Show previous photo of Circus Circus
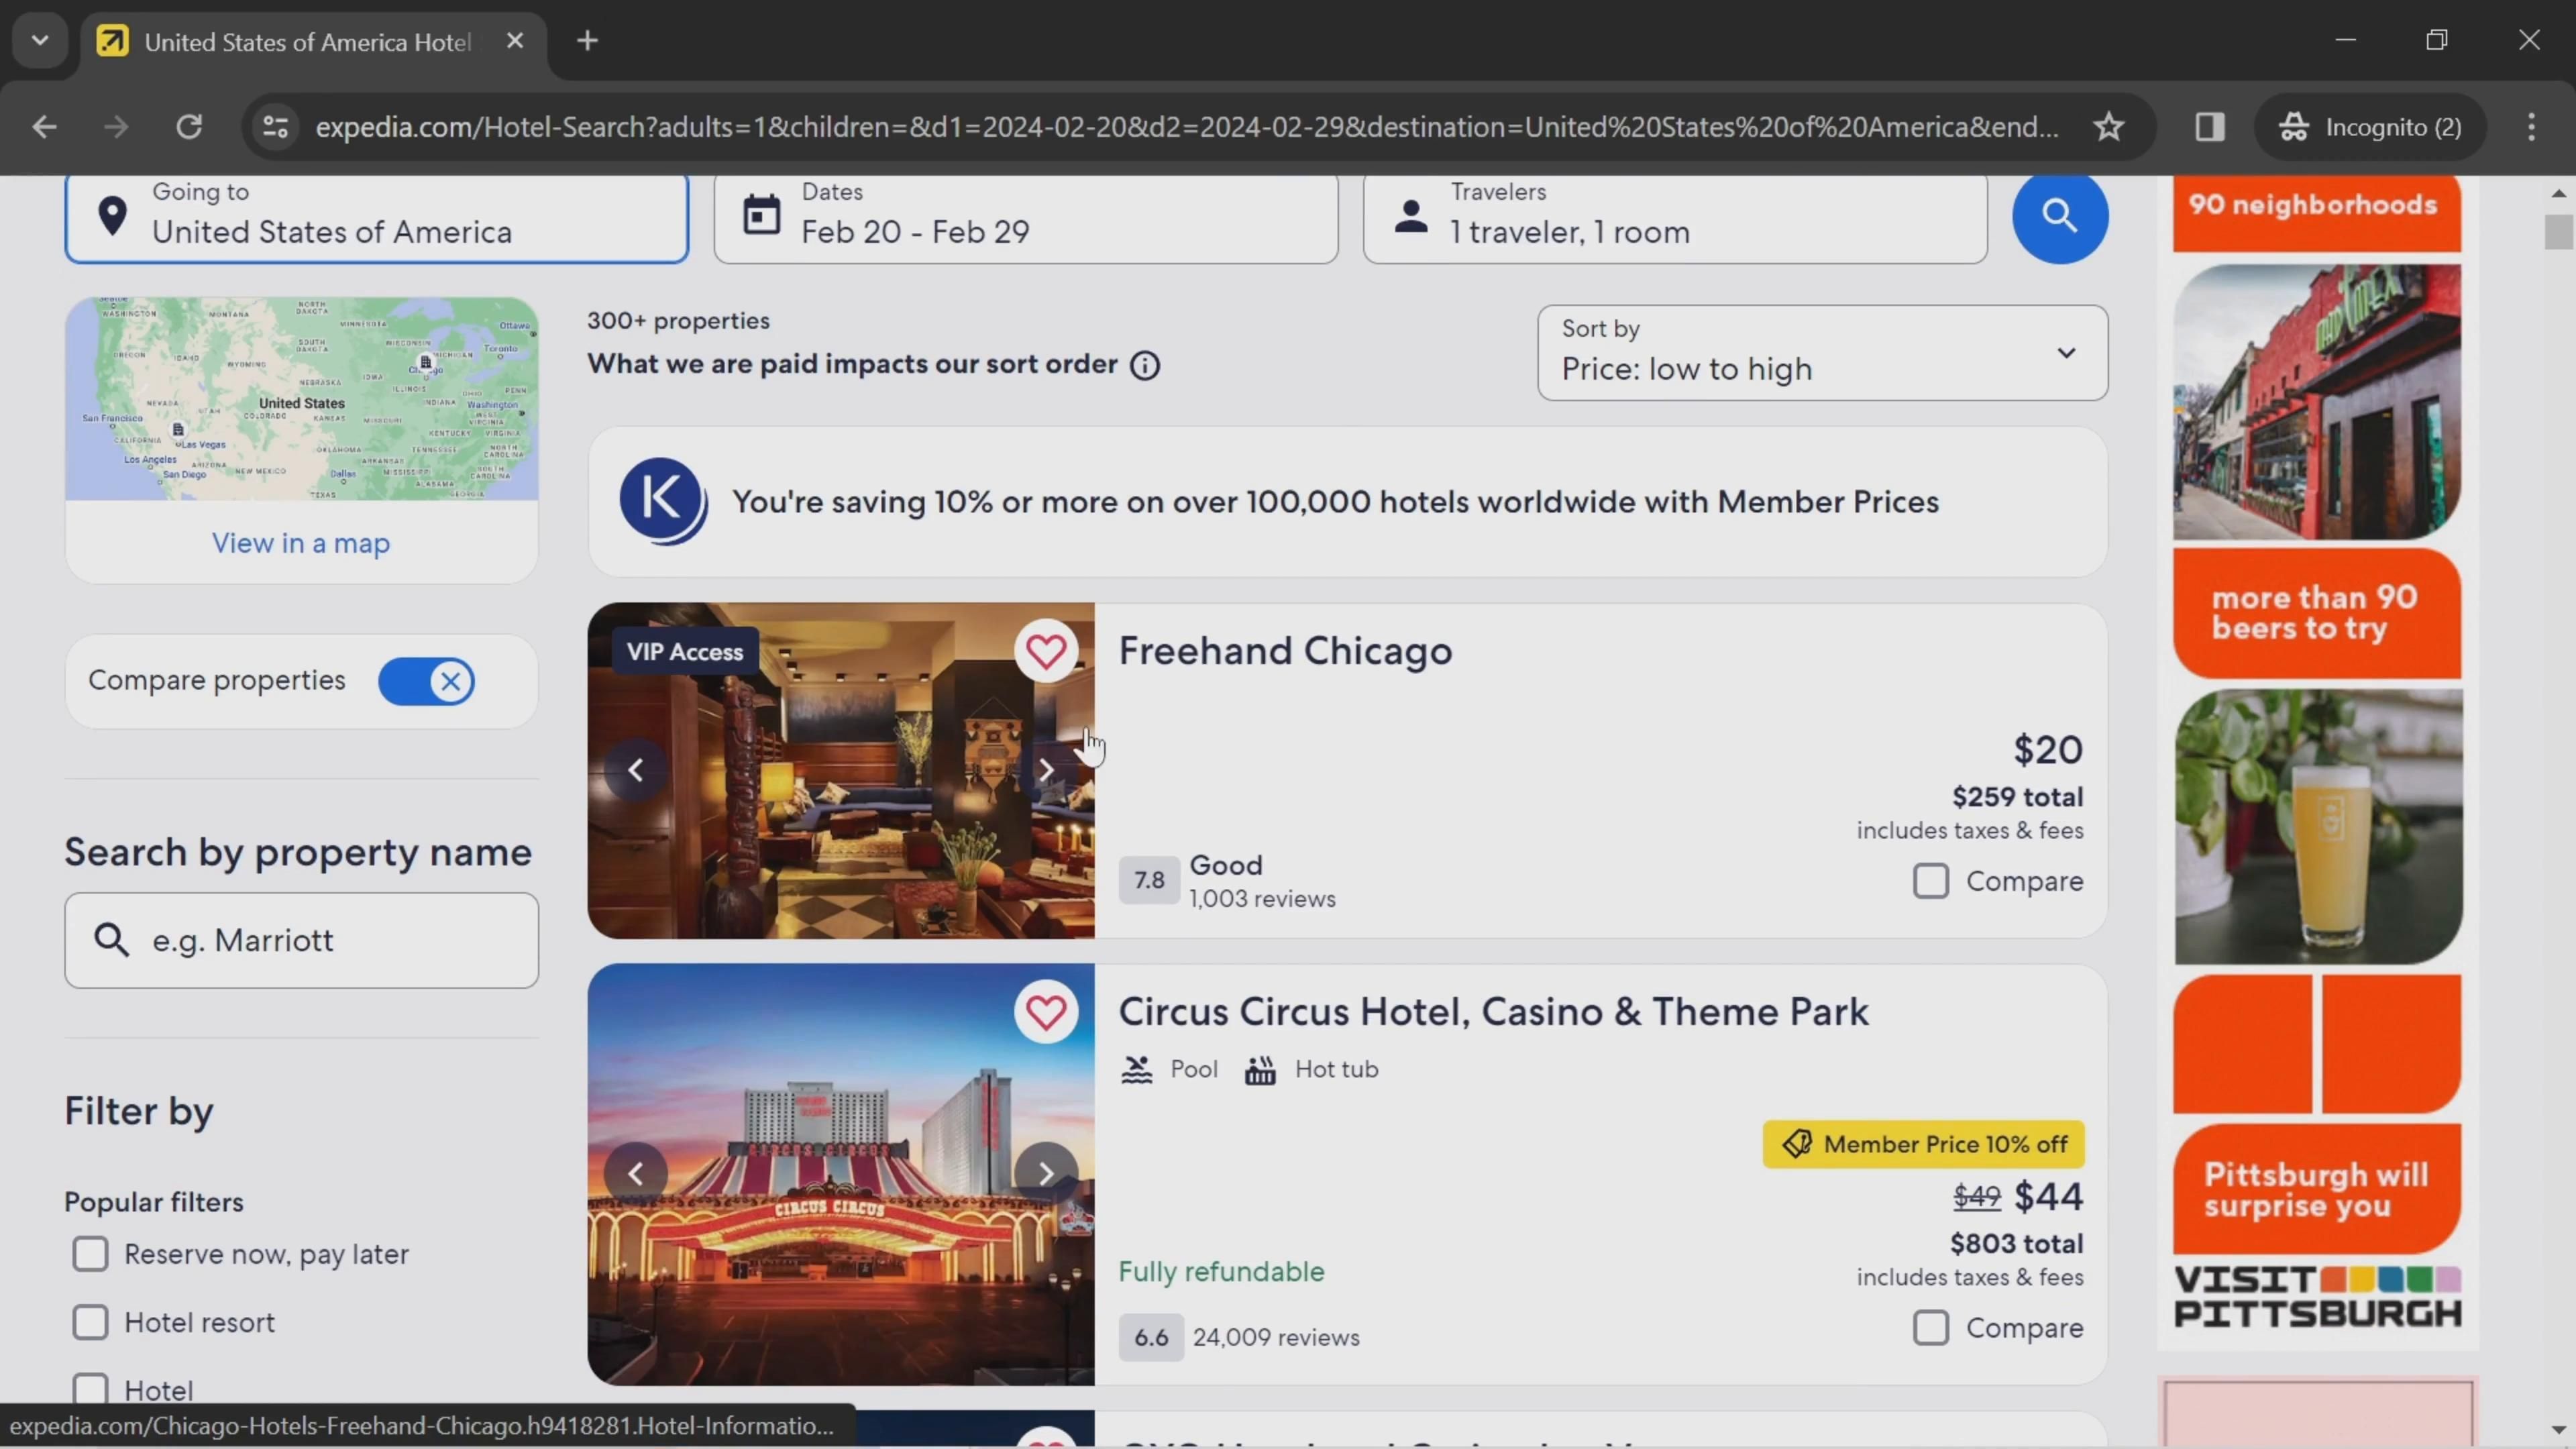Image resolution: width=2576 pixels, height=1449 pixels. 636,1173
